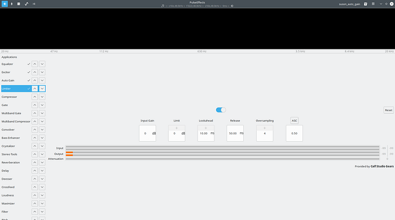The height and width of the screenshot is (220, 395).
Task: Move Convolver down in the list
Action: point(42,129)
